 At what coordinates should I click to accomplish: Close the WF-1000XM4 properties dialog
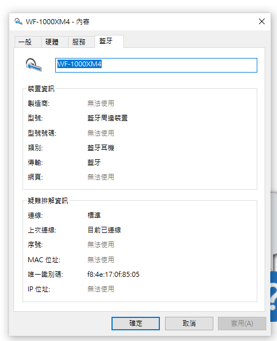click(262, 21)
